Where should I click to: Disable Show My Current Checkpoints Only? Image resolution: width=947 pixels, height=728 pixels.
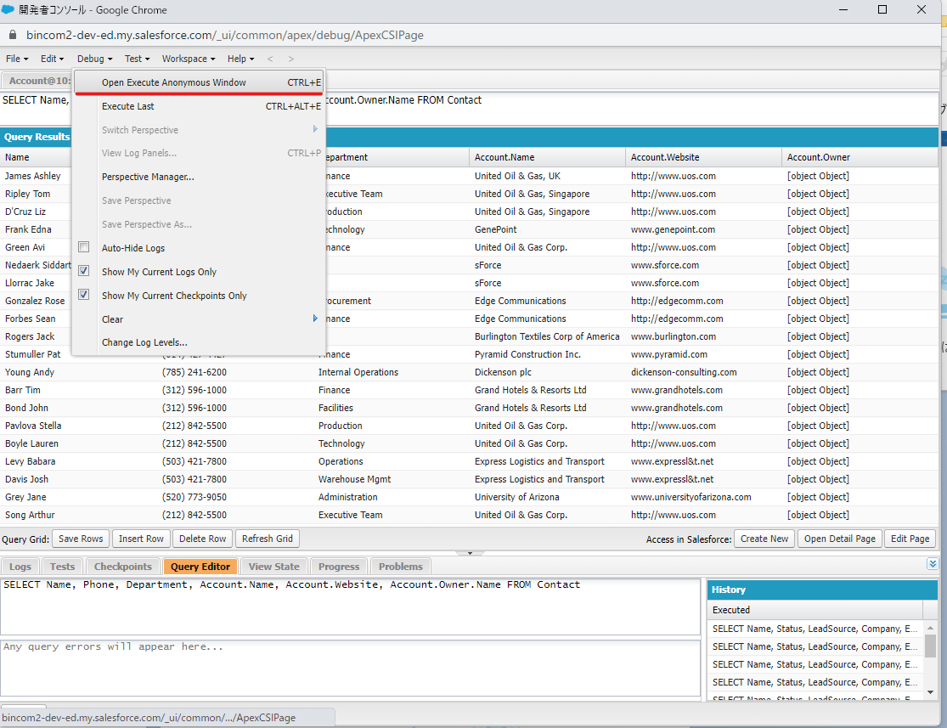coord(82,294)
